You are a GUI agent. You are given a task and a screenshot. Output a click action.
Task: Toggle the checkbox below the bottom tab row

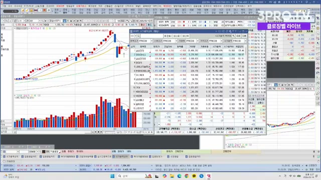(5, 161)
